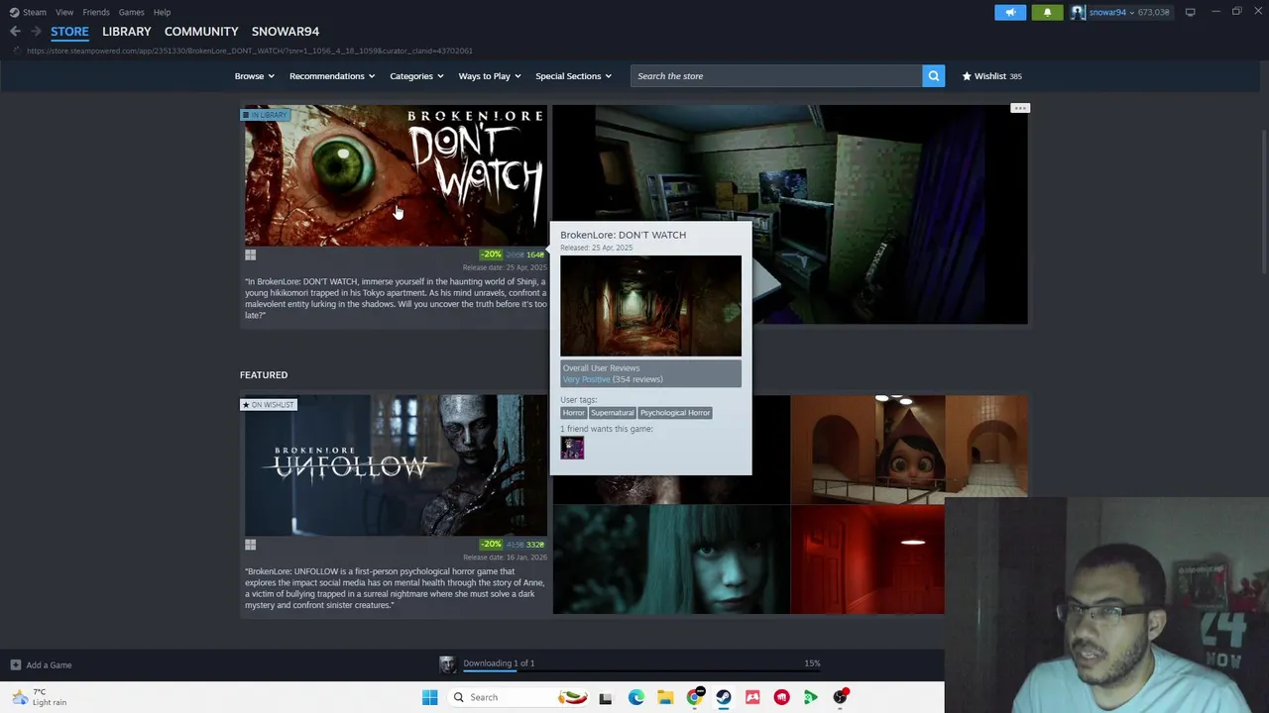The height and width of the screenshot is (713, 1269).
Task: Open File Explorer from the taskbar
Action: click(x=665, y=697)
